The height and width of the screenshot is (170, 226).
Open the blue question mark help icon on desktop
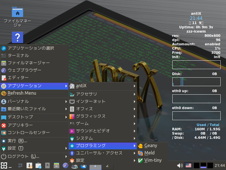pos(18,37)
